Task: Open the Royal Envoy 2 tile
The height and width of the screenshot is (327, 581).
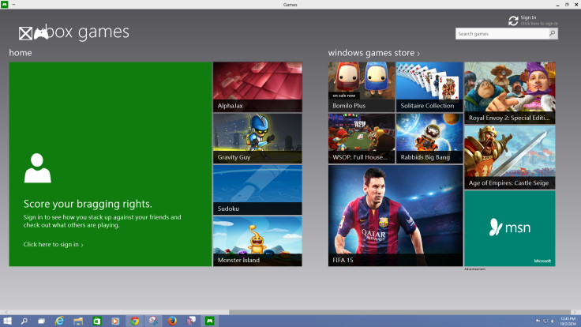Action: 509,92
